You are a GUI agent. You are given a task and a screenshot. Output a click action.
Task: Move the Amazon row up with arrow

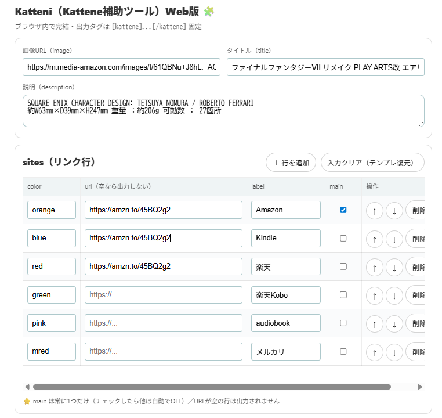374,210
